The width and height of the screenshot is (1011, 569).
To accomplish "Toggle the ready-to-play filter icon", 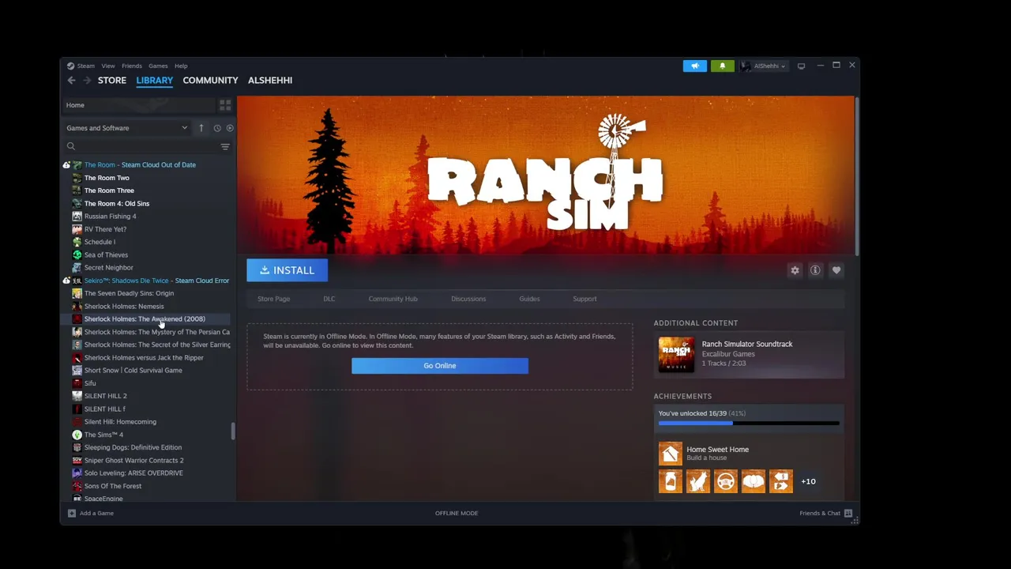I will [230, 128].
